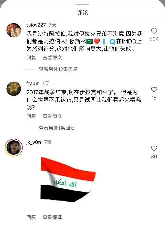Reply to fta.5t's comment

[31, 116]
